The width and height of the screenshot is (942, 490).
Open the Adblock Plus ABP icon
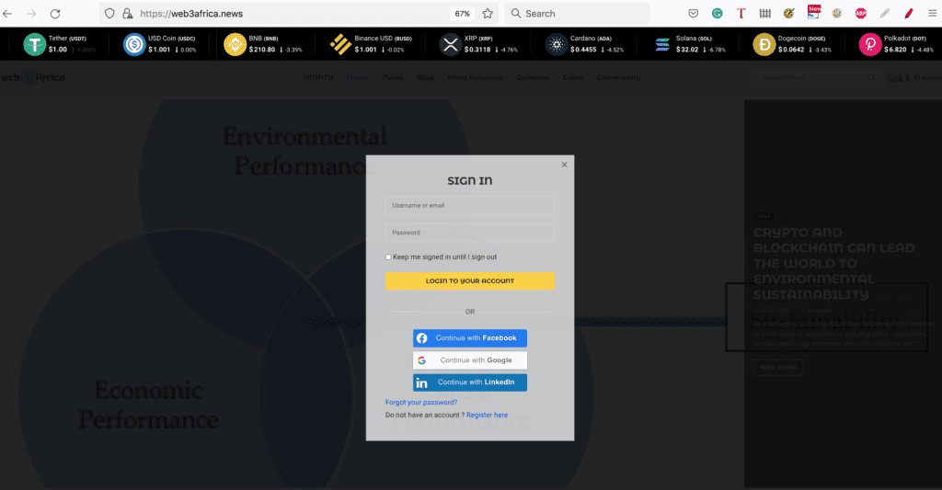click(861, 13)
